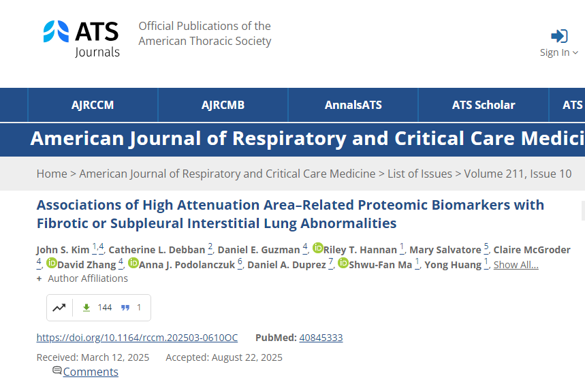Click the green download count icon
Screen dimensions: 585x386
[86, 308]
